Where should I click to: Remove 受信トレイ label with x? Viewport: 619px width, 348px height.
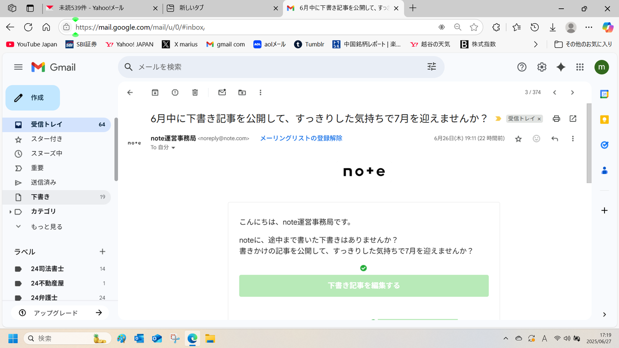pos(539,119)
